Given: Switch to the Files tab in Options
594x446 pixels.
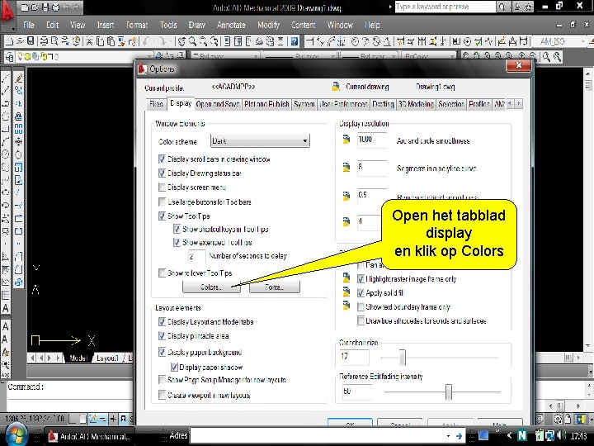Looking at the screenshot, I should click(156, 104).
